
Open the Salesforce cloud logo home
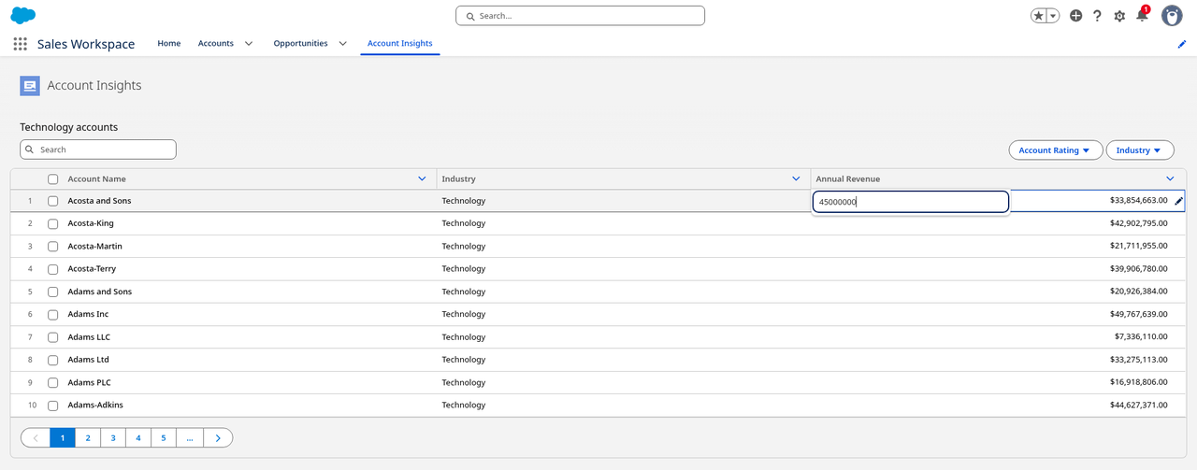[23, 15]
